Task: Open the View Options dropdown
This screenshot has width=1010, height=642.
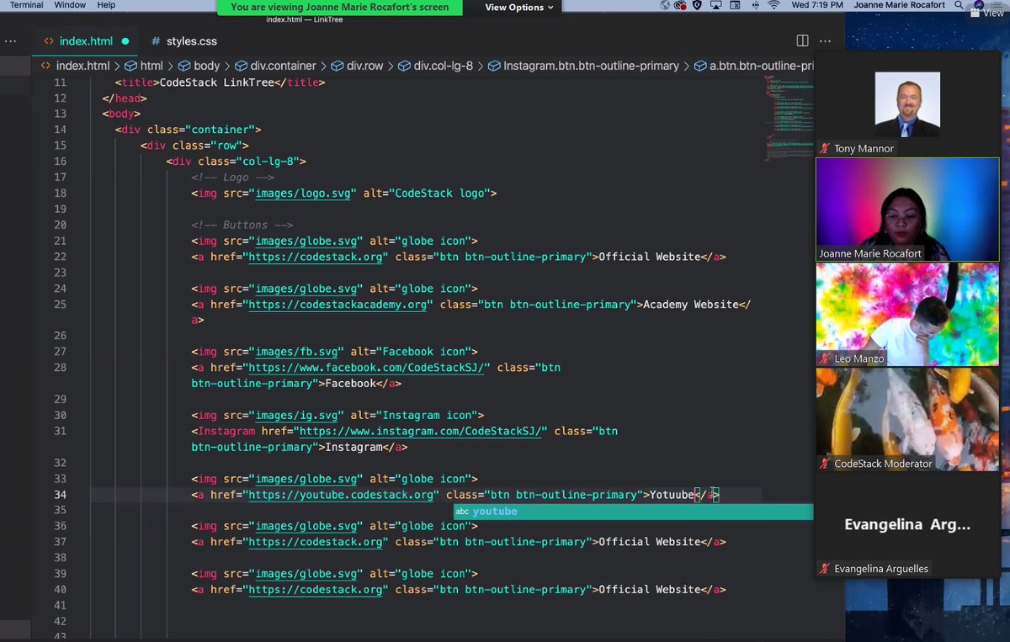Action: pos(519,7)
